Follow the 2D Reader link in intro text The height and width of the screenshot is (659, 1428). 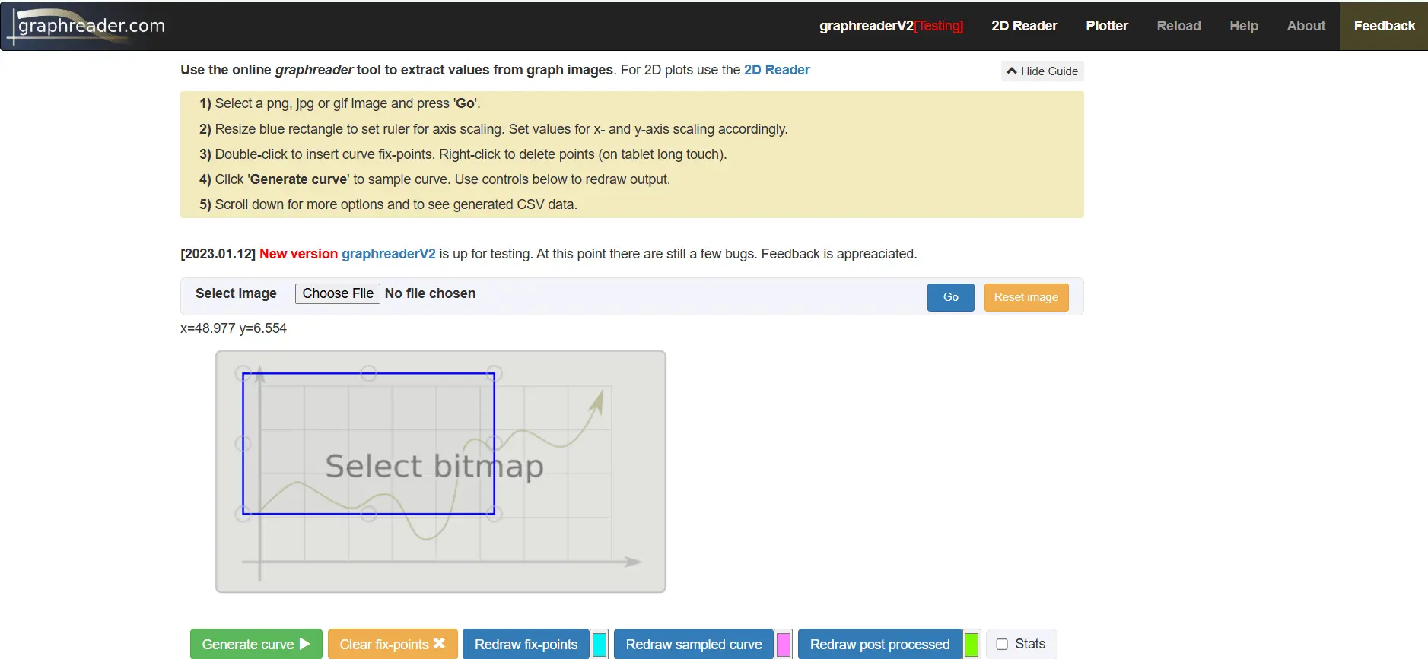tap(777, 70)
